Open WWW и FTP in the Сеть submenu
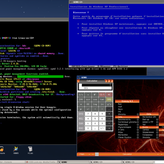Viewport: 164px width, 164px height. pos(149,122)
